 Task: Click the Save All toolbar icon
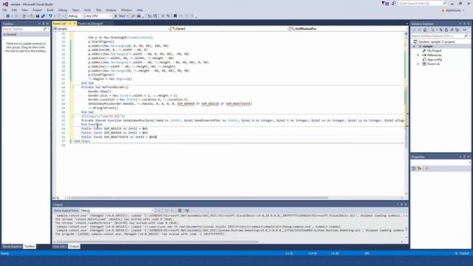pos(43,16)
